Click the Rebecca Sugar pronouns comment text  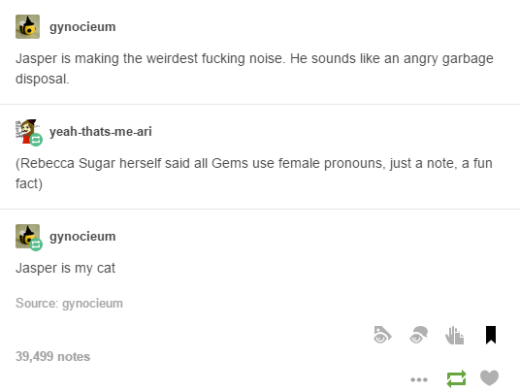pos(254,174)
